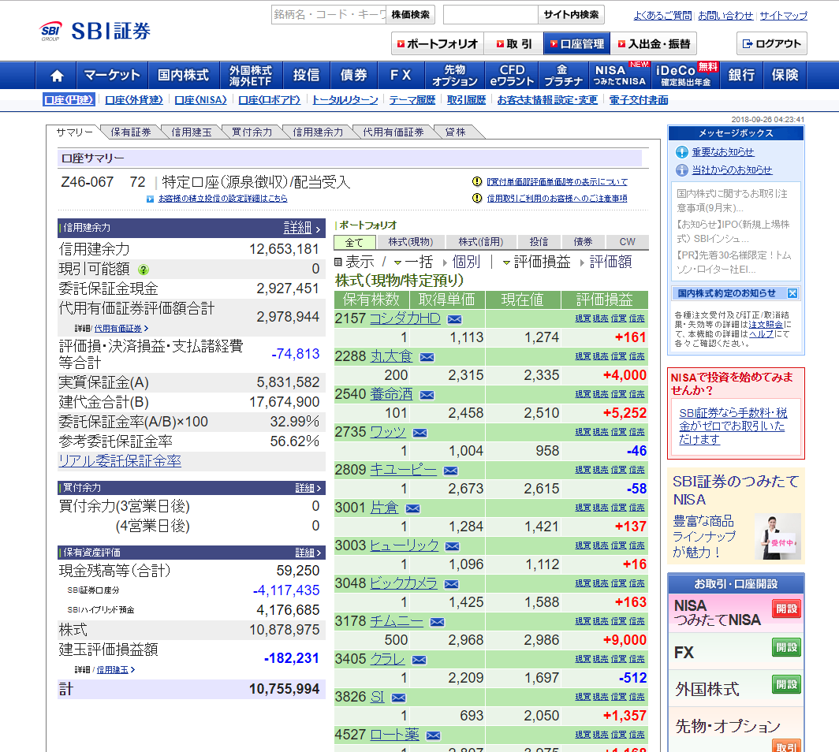The image size is (839, 752).
Task: Click the envelope icon next to 養命酒
Action: 427,395
